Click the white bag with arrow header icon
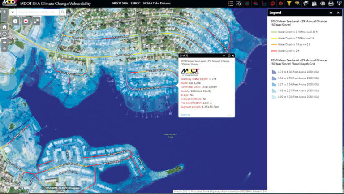Viewport: 344px width, 194px height. (314, 4)
